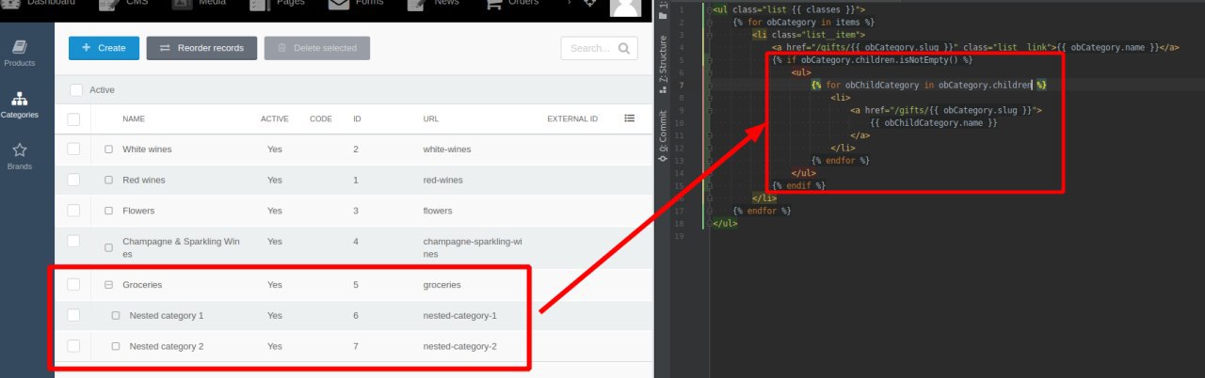Click the Create button

point(104,48)
